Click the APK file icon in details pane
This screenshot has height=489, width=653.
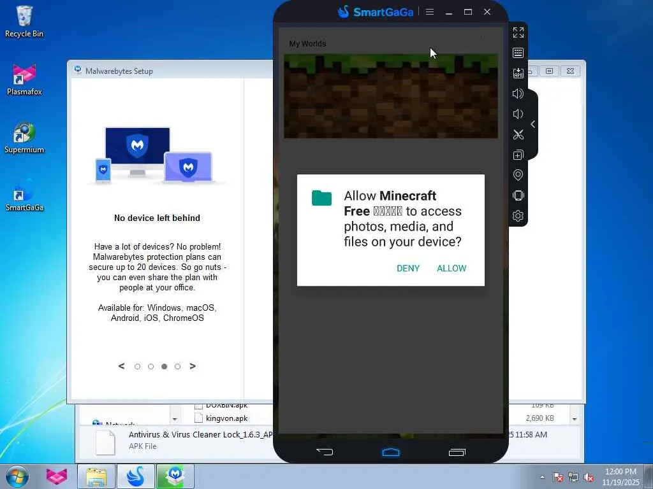105,443
